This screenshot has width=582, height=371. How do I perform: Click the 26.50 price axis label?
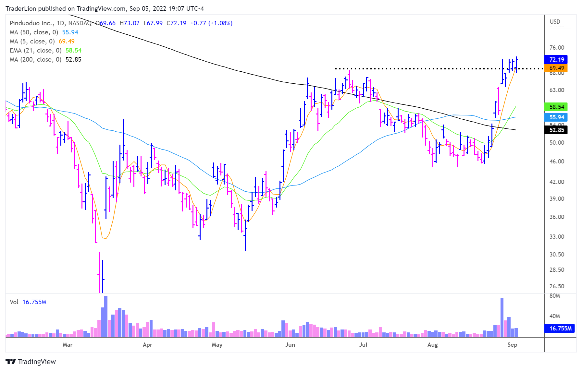click(x=557, y=286)
